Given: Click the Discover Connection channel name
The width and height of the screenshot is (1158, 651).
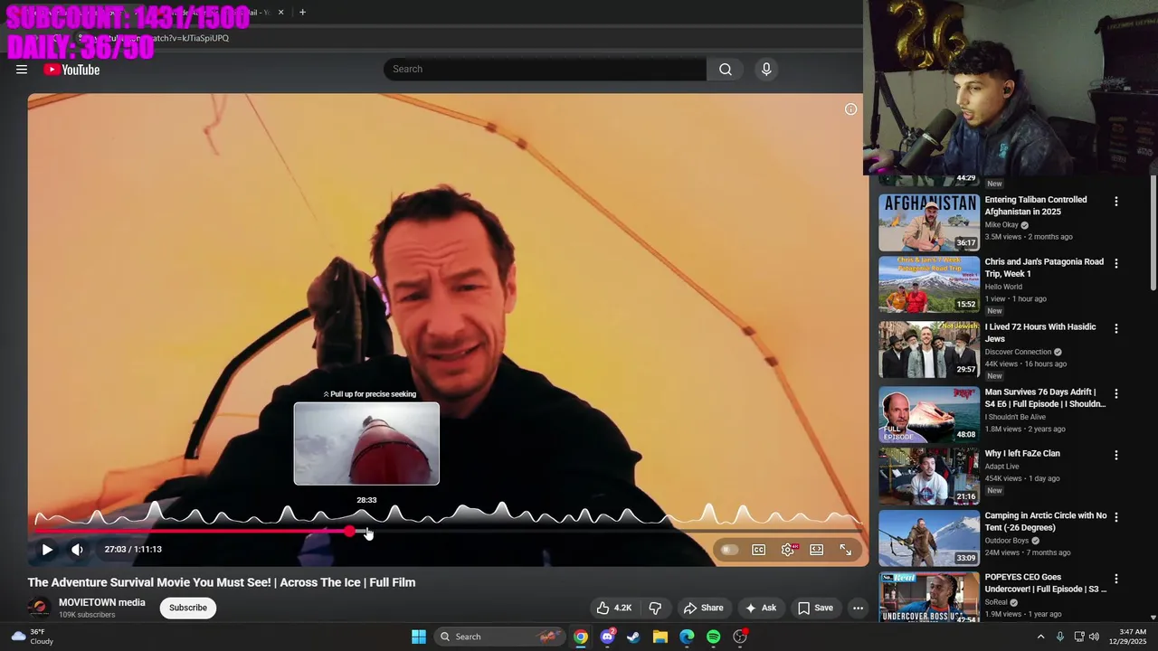Looking at the screenshot, I should (1018, 352).
